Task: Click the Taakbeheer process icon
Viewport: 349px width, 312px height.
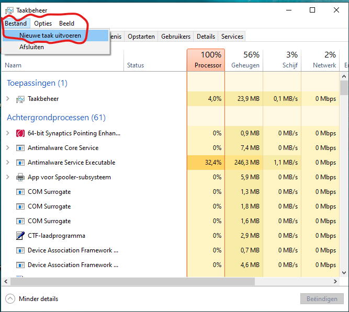Action: coord(20,99)
